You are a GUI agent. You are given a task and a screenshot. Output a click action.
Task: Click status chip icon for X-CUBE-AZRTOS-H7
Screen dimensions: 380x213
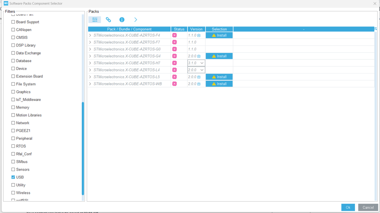coord(175,63)
